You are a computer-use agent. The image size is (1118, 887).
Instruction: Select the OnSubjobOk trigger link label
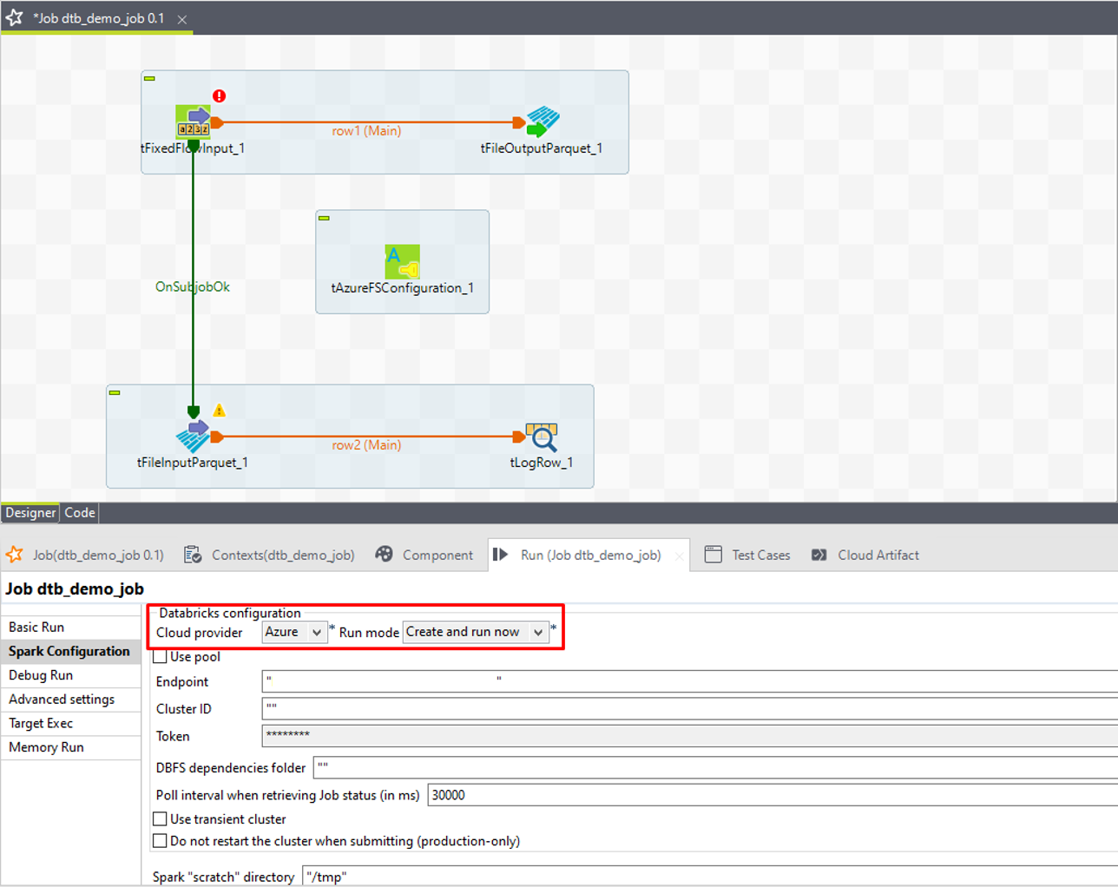[x=193, y=287]
